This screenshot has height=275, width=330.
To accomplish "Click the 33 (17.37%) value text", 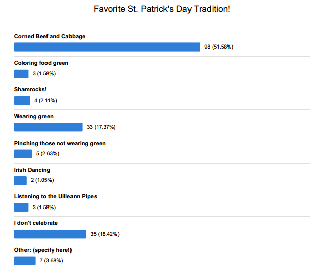I will (x=101, y=127).
